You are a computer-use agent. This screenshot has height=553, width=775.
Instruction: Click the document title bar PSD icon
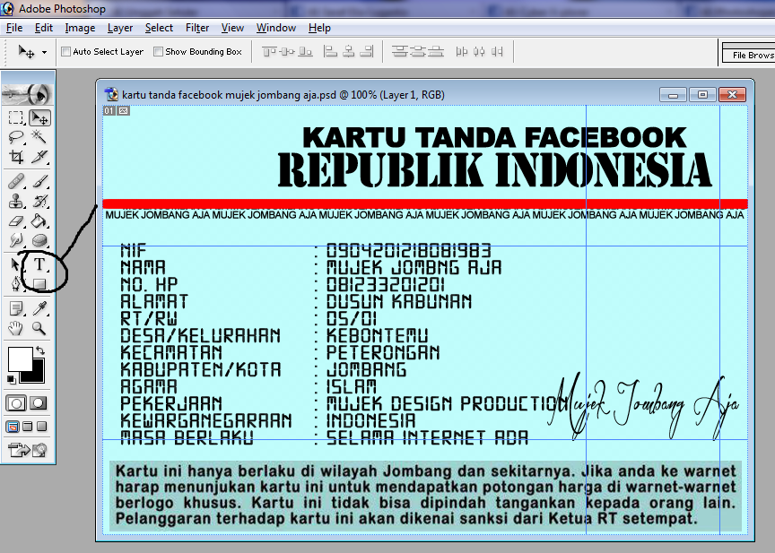pos(112,94)
